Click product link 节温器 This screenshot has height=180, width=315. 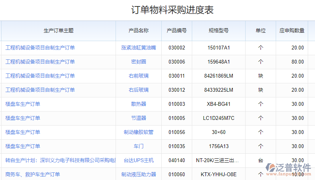click(x=138, y=118)
